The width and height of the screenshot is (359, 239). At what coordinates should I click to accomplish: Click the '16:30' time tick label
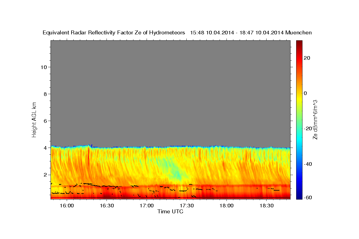tap(107, 206)
